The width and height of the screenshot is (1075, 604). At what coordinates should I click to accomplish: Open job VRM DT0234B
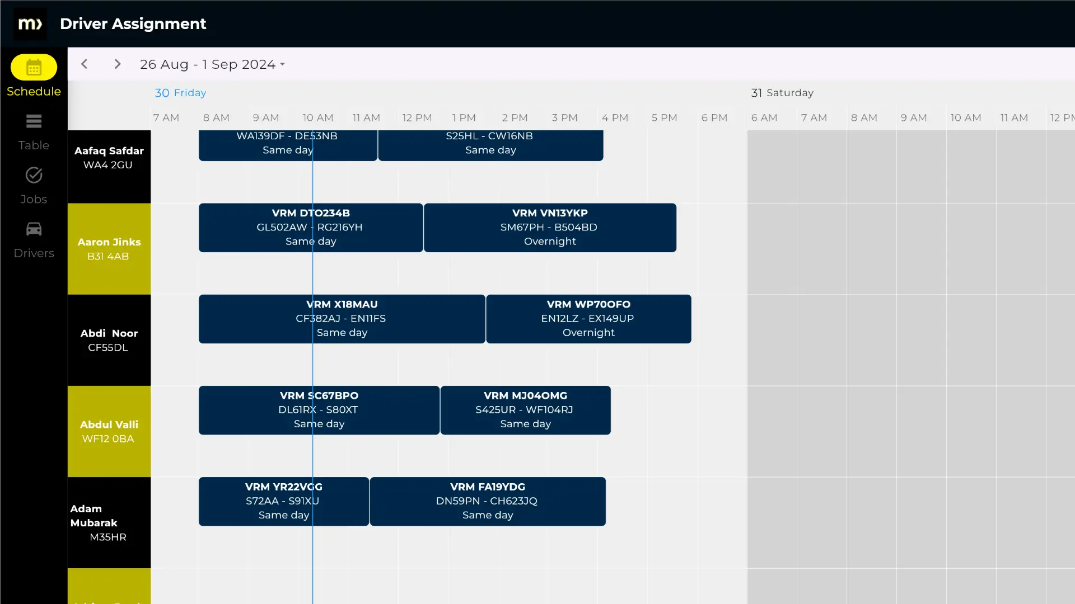(x=311, y=228)
